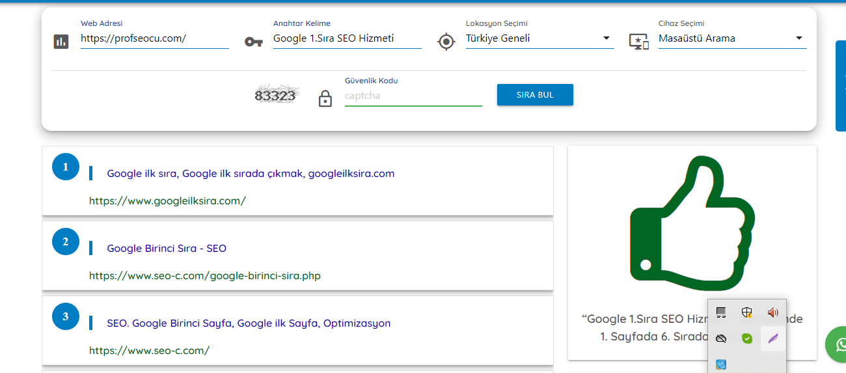
Task: Click the 83323 captcha image
Action: 276,95
